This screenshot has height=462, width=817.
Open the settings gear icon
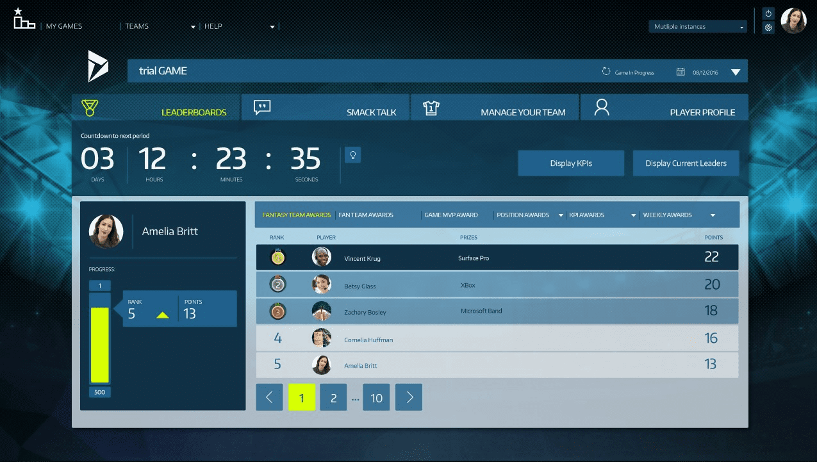pyautogui.click(x=768, y=28)
